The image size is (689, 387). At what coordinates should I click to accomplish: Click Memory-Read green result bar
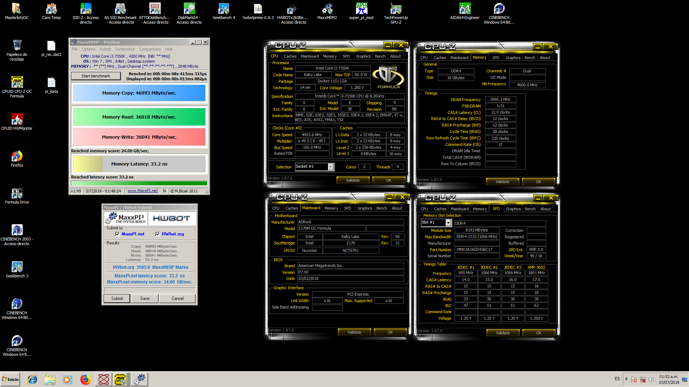tap(139, 117)
